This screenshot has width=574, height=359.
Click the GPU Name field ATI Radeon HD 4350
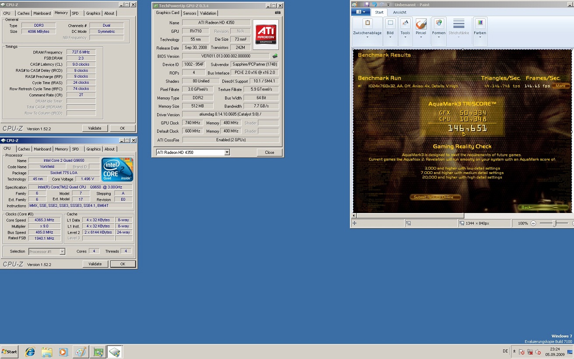click(x=216, y=23)
